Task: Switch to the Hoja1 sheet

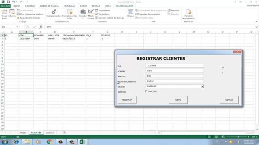Action: (23, 133)
